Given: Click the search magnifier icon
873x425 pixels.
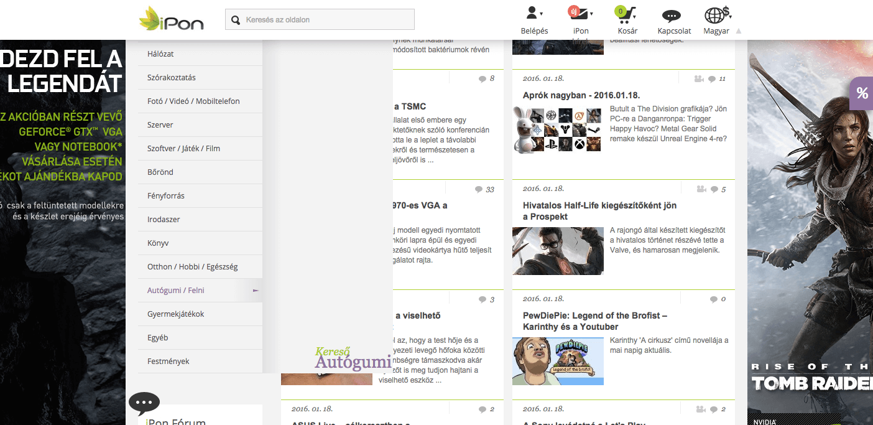Looking at the screenshot, I should point(236,20).
